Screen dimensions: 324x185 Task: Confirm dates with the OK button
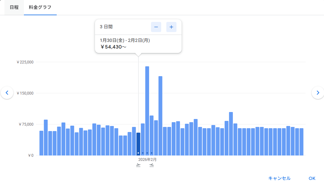click(312, 178)
